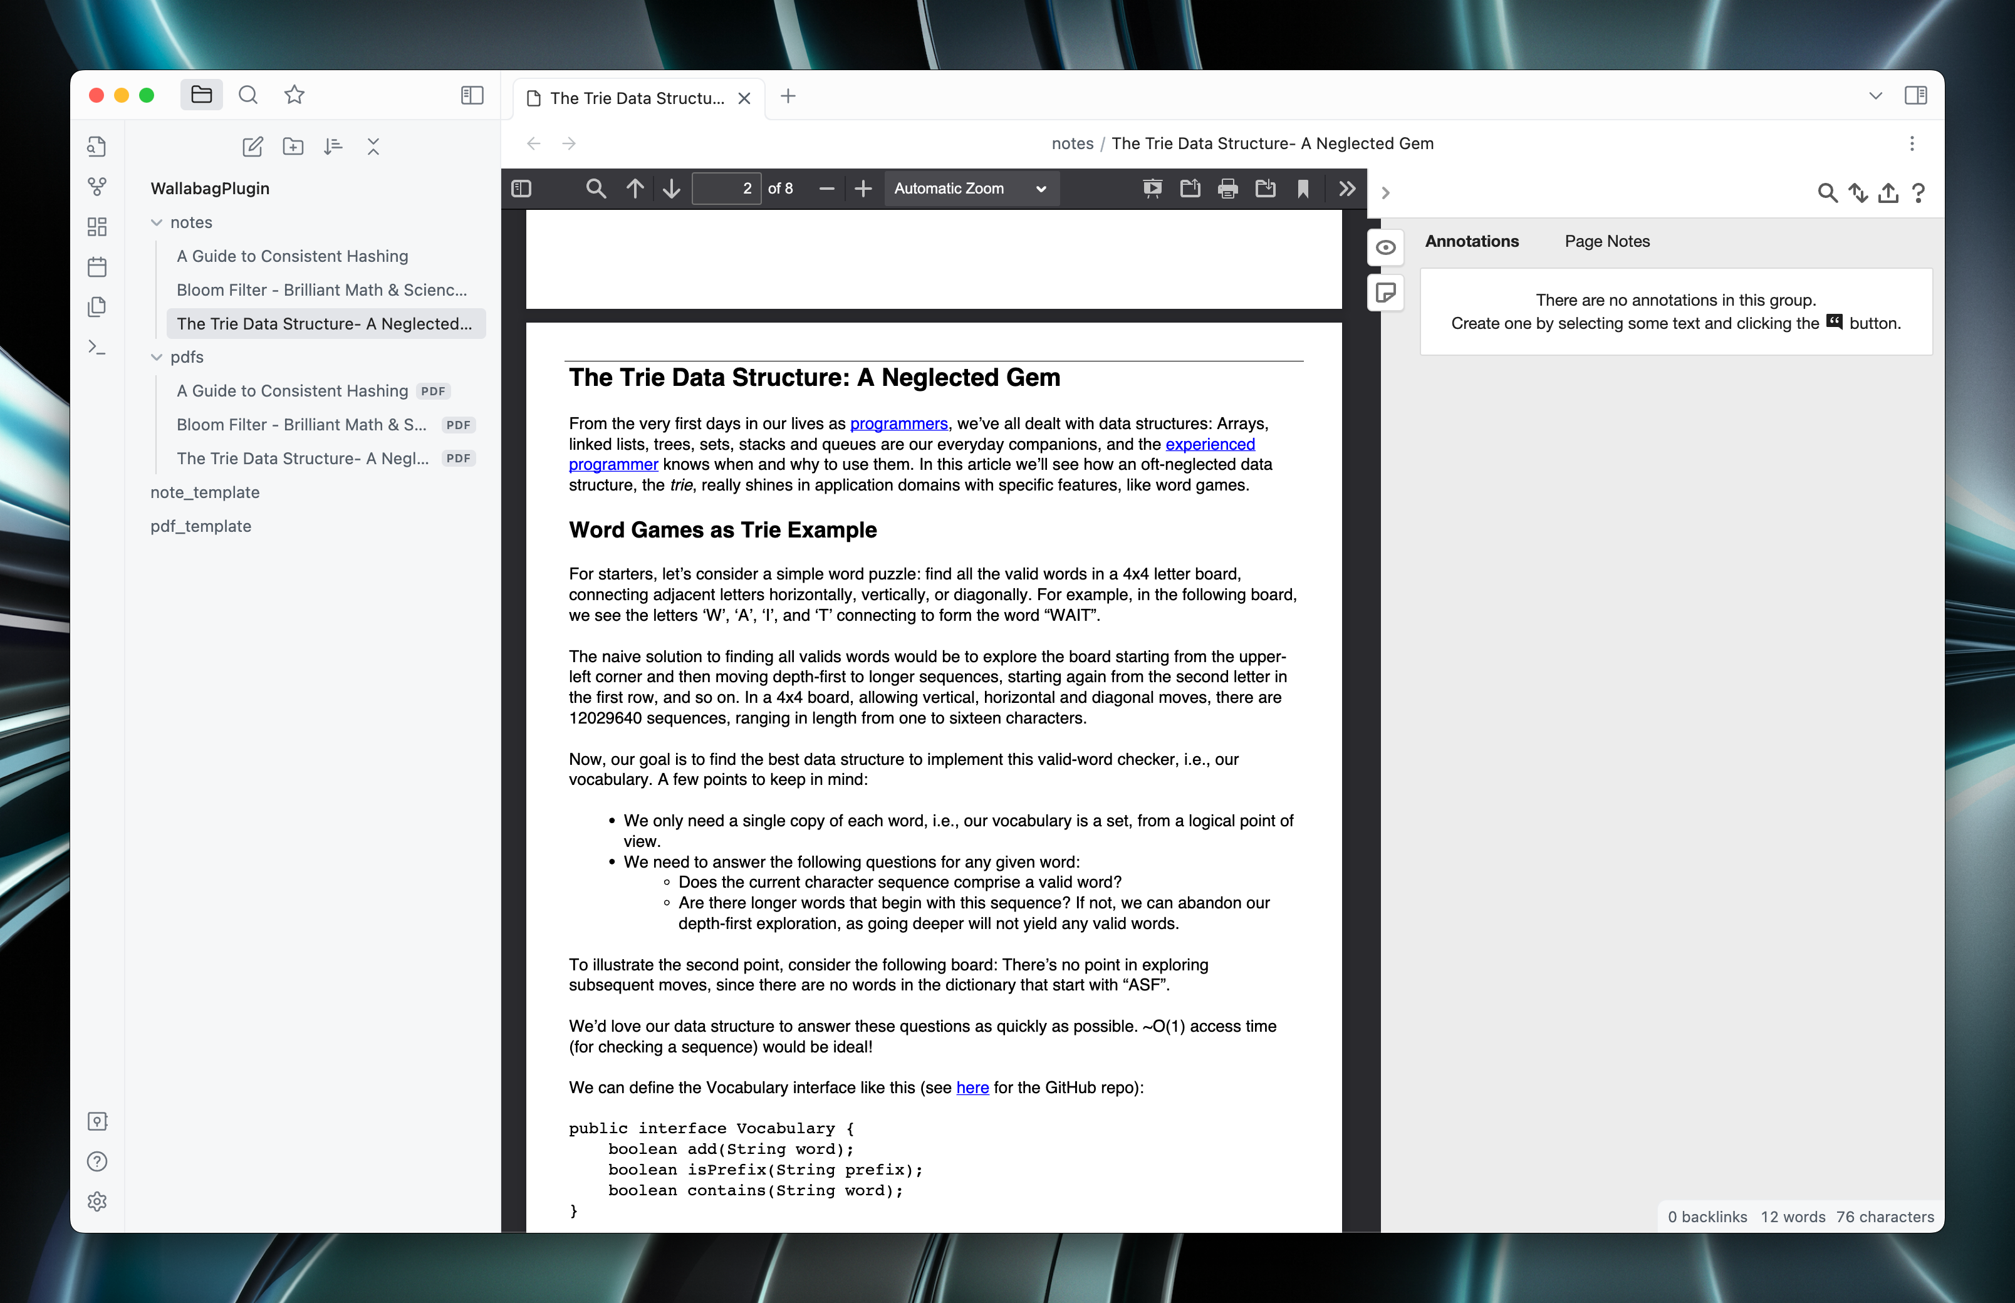Toggle the right sidebar panel
This screenshot has height=1303, width=2015.
click(x=1915, y=96)
